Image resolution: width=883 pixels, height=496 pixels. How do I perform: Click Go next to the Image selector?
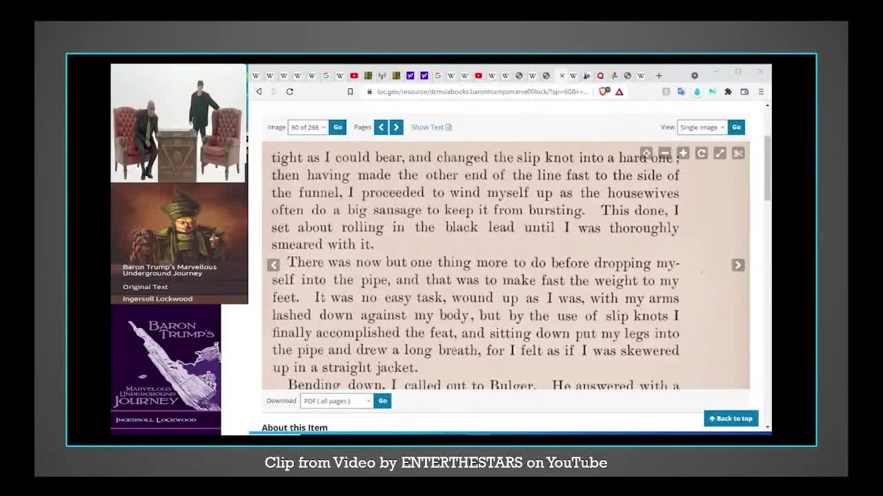337,127
